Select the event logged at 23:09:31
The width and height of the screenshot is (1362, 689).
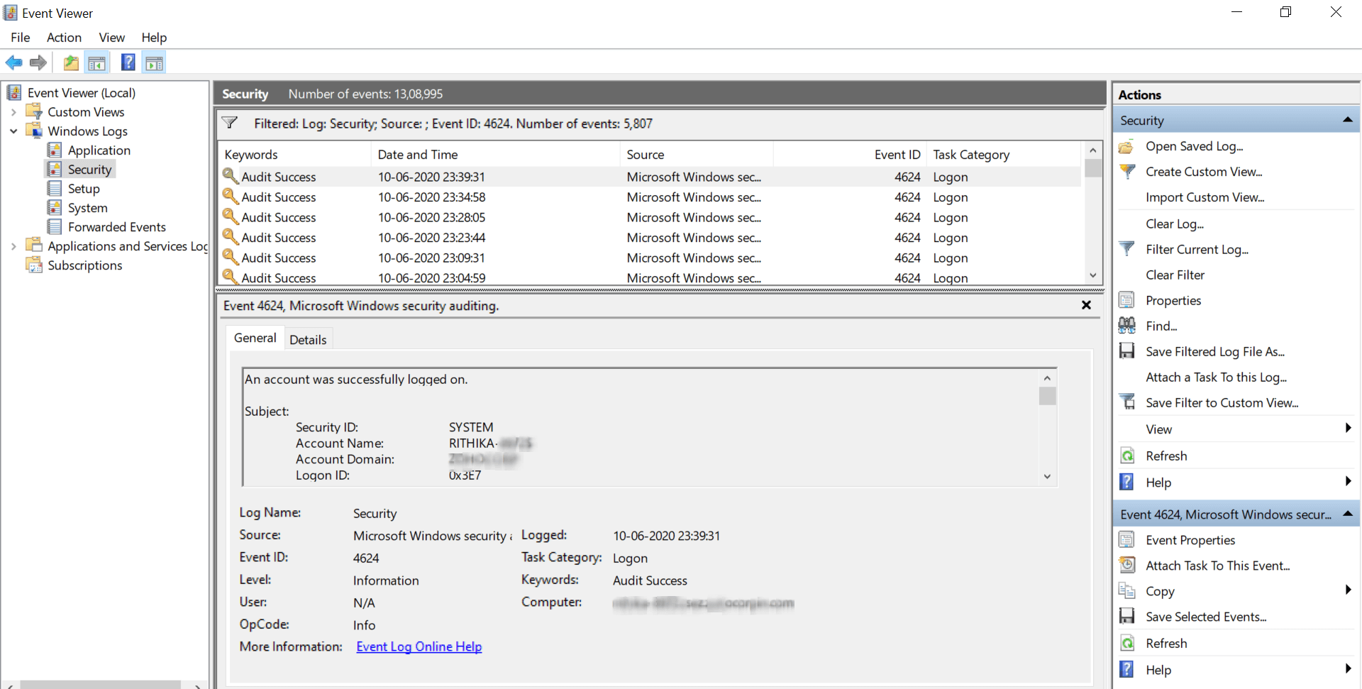649,258
